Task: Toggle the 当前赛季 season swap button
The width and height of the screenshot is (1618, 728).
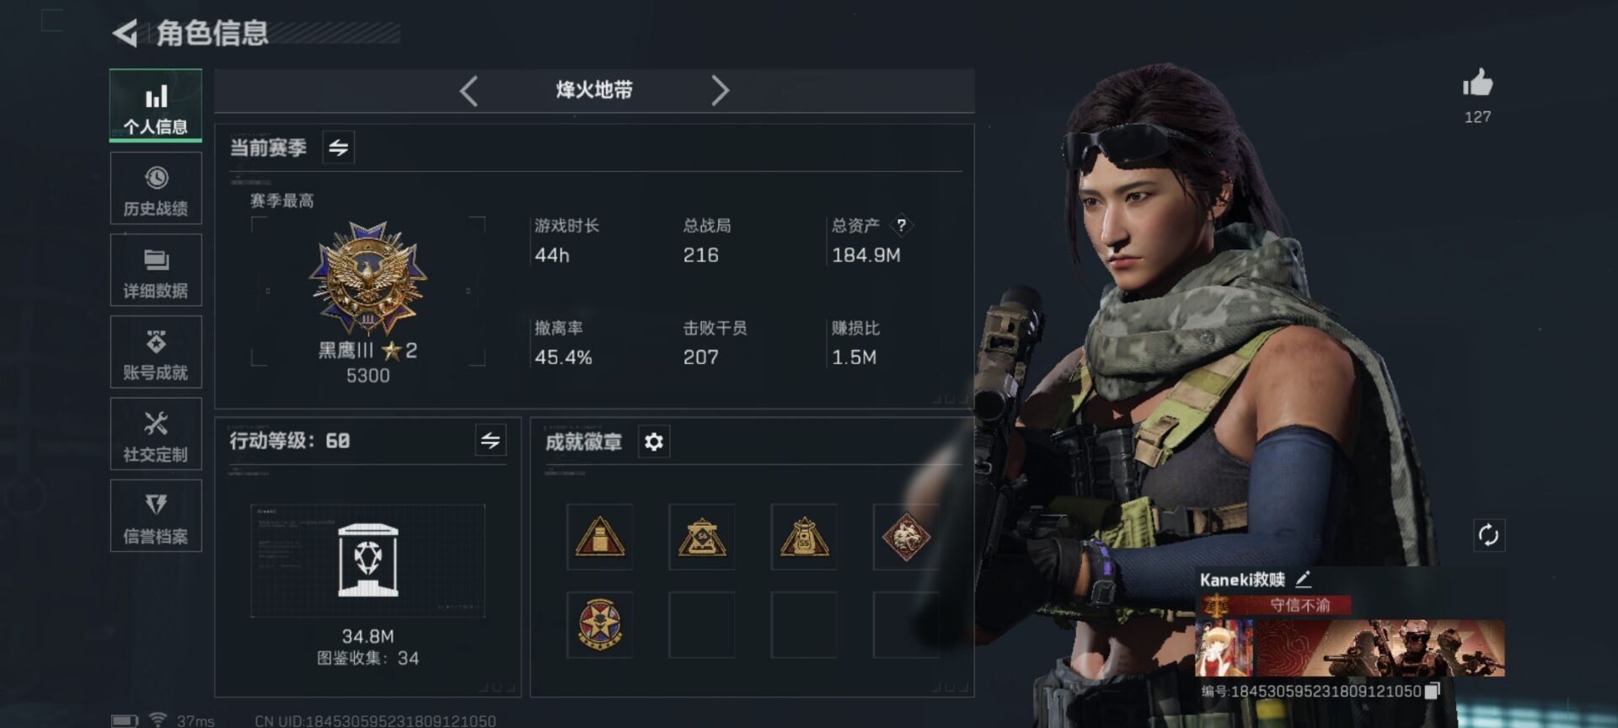Action: (x=339, y=147)
